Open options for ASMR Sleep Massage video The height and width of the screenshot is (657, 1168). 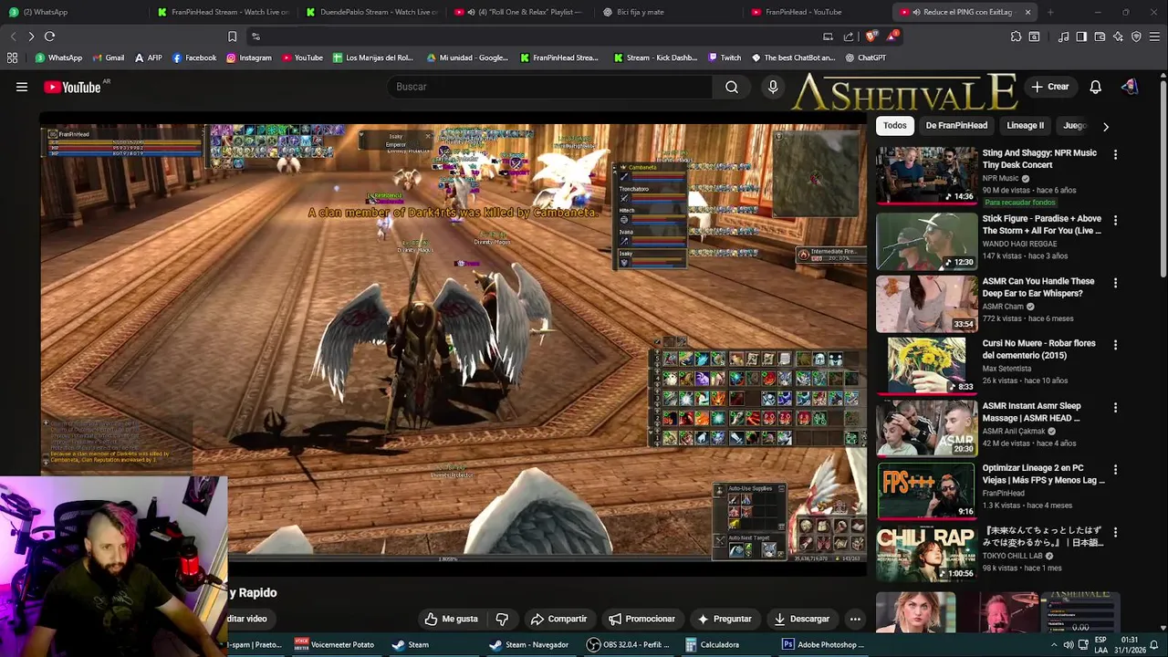[1115, 407]
